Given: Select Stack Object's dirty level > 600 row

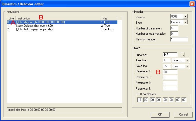Looking at the screenshot, I should click(x=62, y=26).
